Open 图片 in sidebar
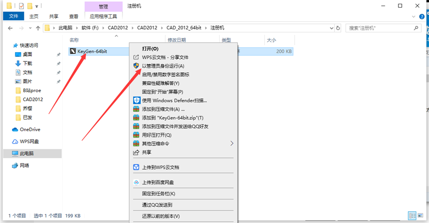Viewport: 429px width, 223px height. [27, 81]
